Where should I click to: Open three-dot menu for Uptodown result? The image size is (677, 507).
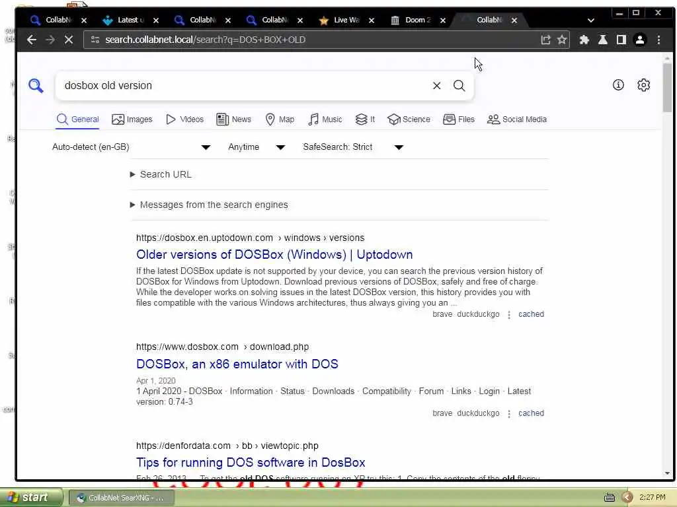[x=509, y=315]
